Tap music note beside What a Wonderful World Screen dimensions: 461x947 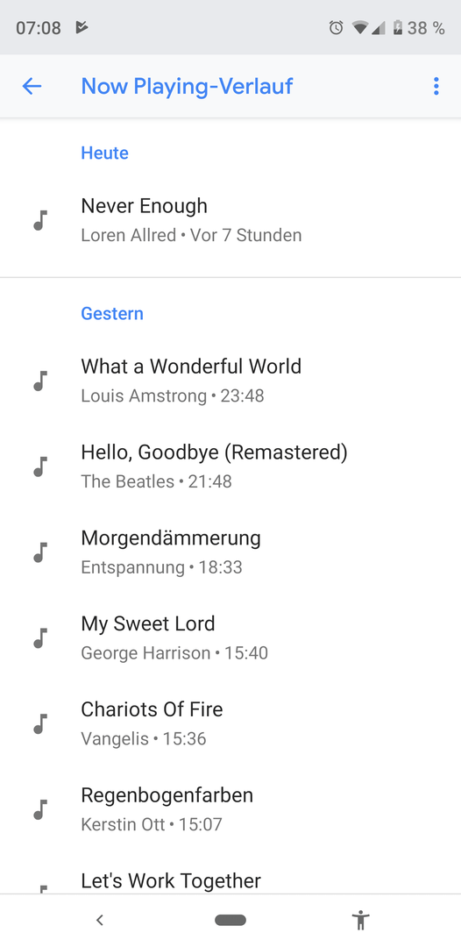[39, 381]
